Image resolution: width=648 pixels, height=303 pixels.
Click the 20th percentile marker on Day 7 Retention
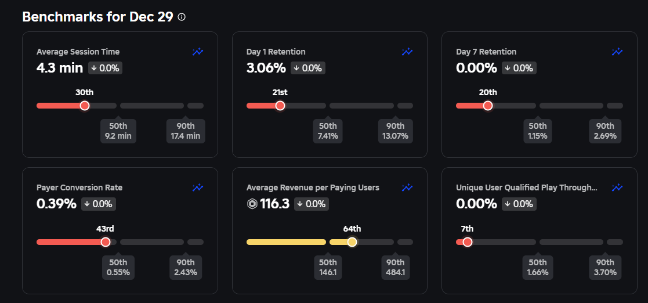click(488, 106)
